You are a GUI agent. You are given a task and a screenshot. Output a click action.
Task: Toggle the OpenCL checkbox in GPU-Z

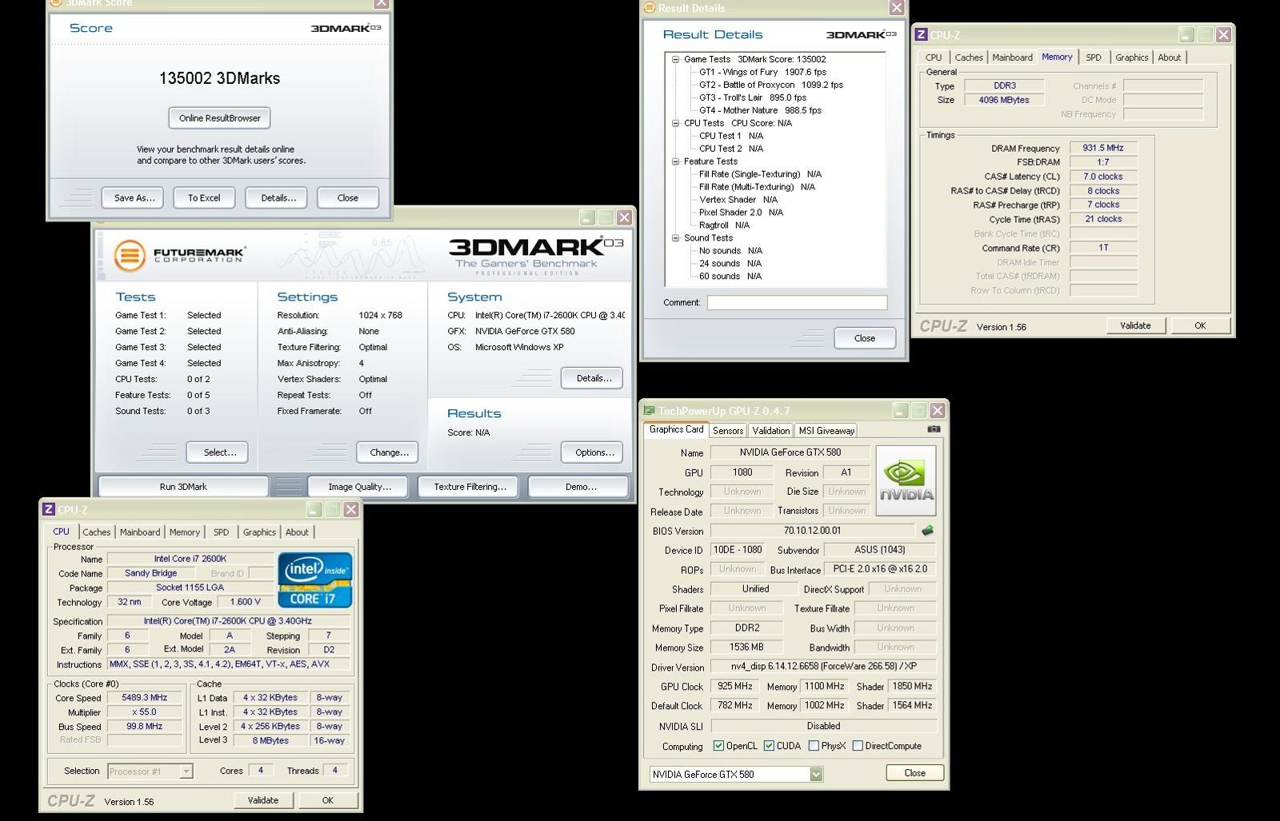[x=718, y=746]
